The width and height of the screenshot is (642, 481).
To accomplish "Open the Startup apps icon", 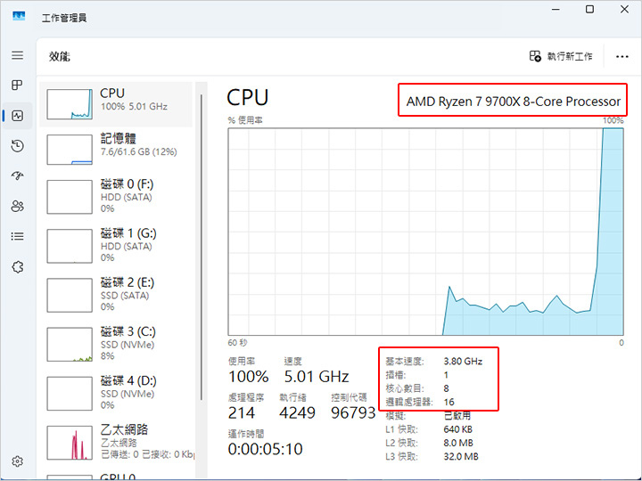I will [17, 175].
